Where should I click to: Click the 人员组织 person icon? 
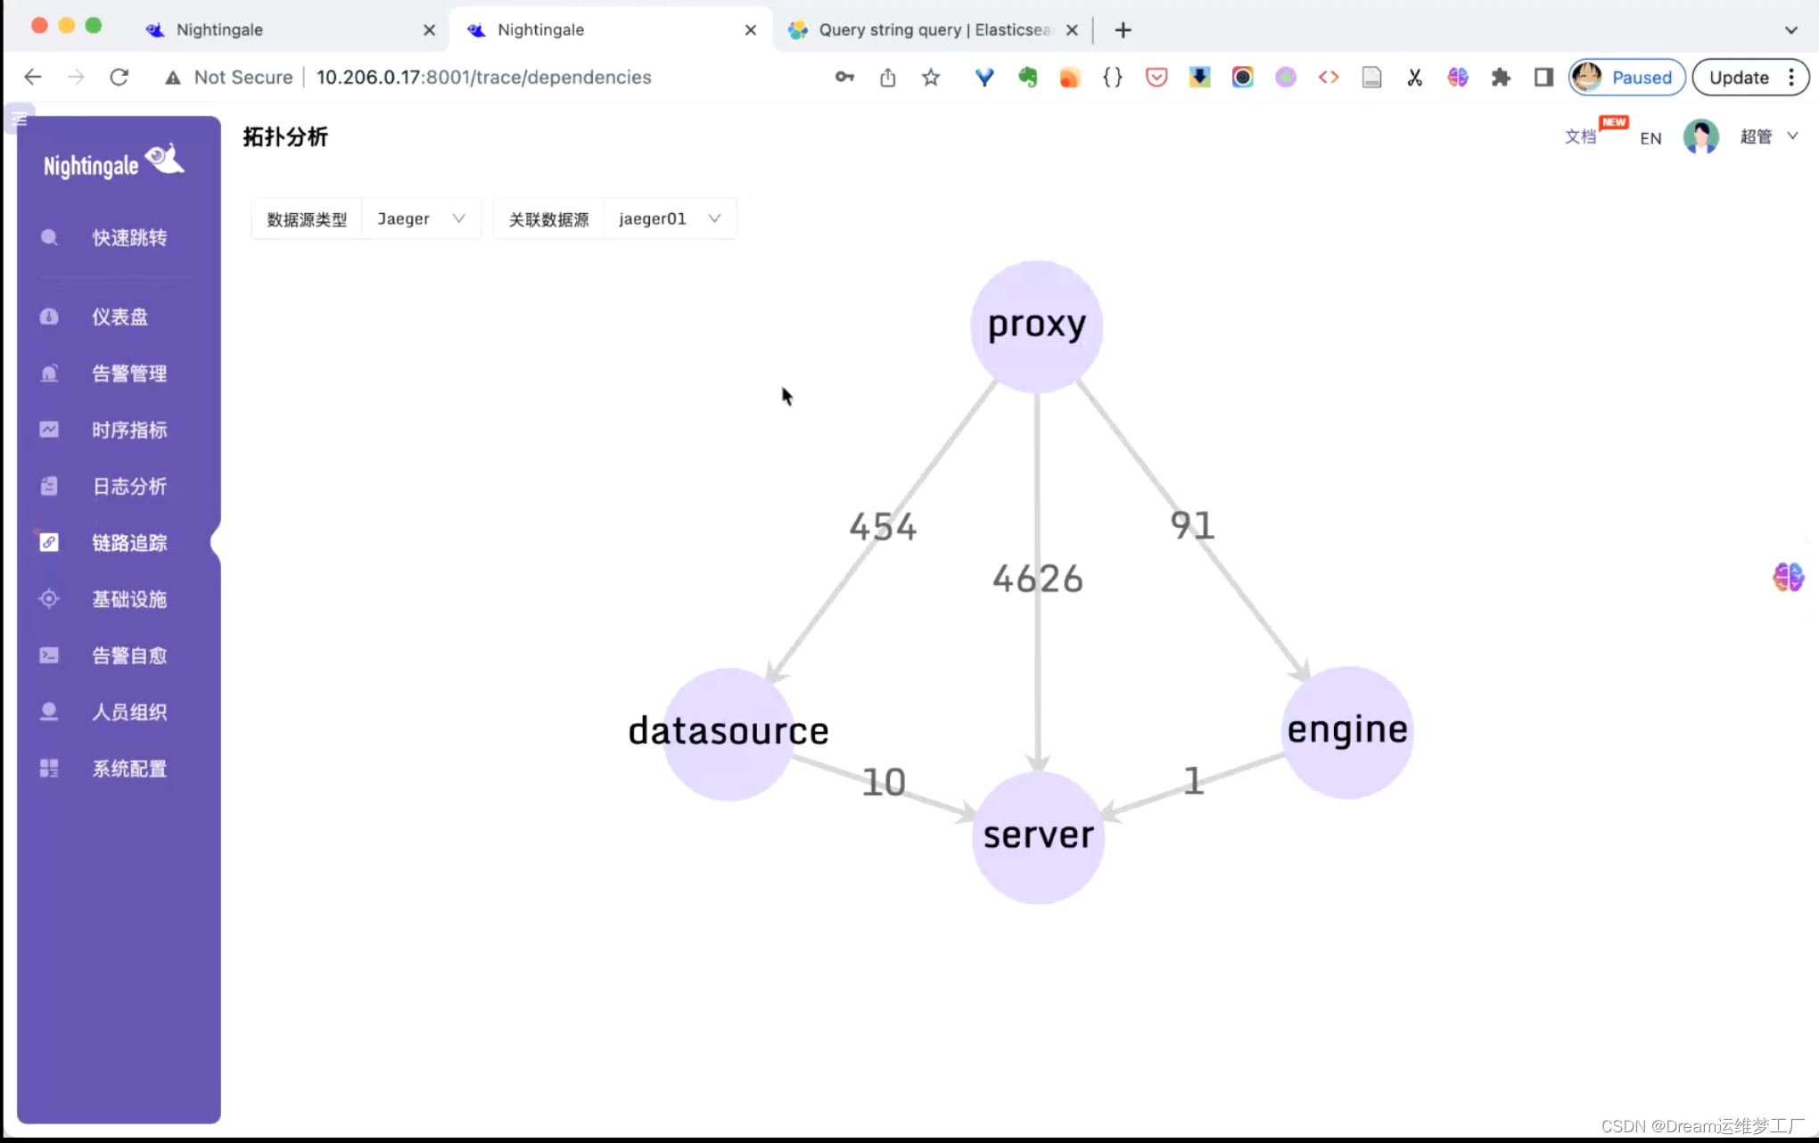pos(49,711)
